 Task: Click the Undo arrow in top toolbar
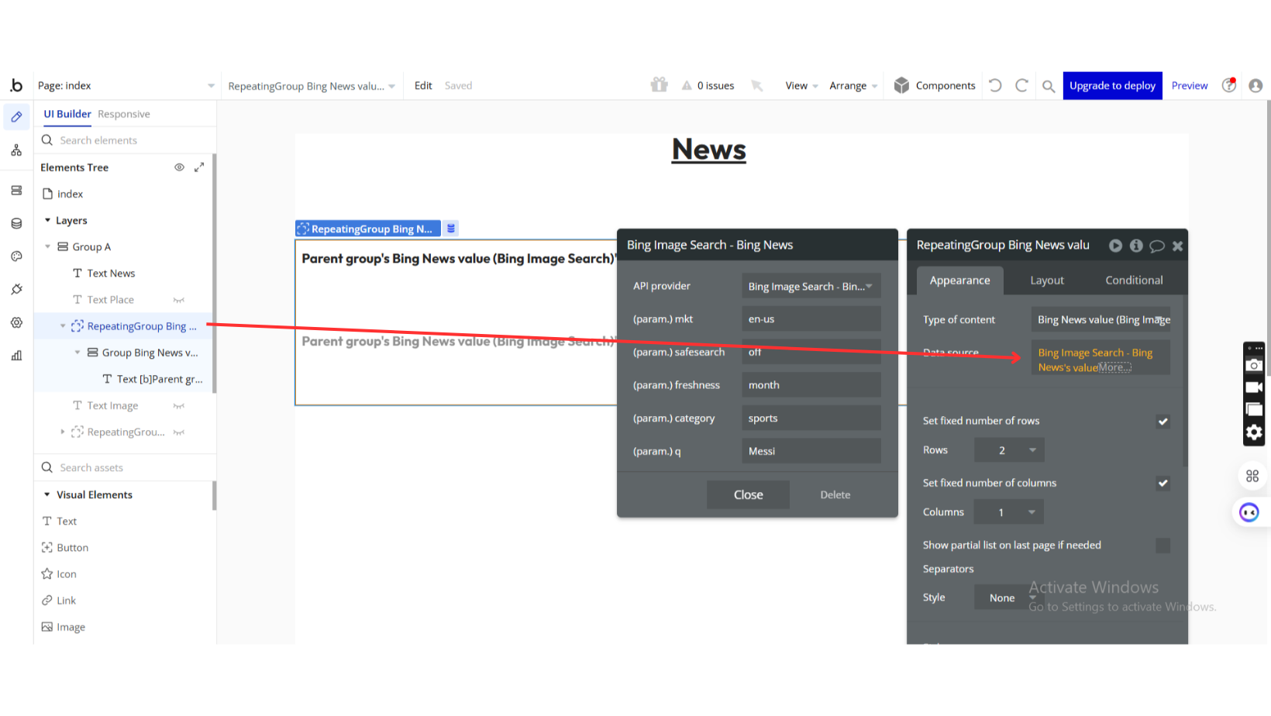point(996,86)
